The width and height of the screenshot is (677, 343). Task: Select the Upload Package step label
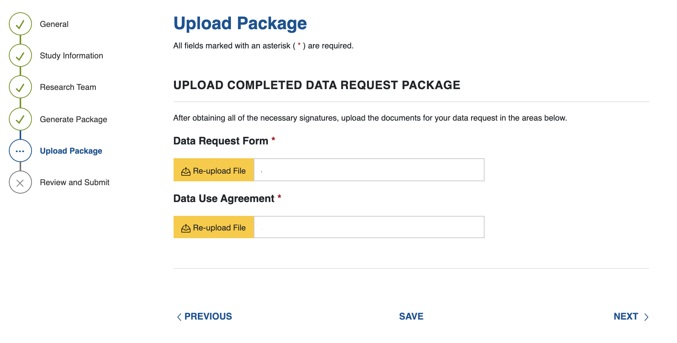click(71, 151)
